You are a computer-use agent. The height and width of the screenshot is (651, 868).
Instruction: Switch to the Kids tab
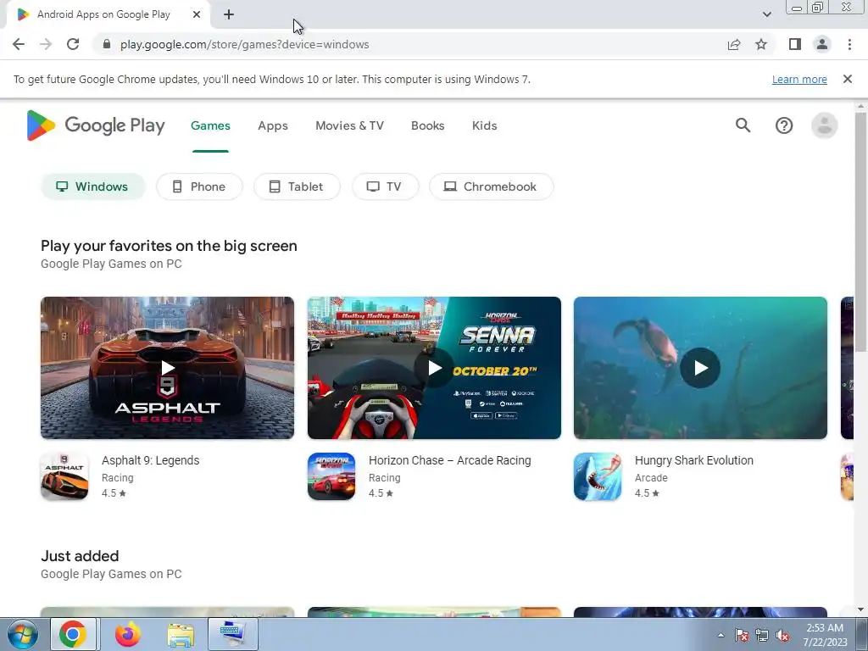click(x=484, y=125)
